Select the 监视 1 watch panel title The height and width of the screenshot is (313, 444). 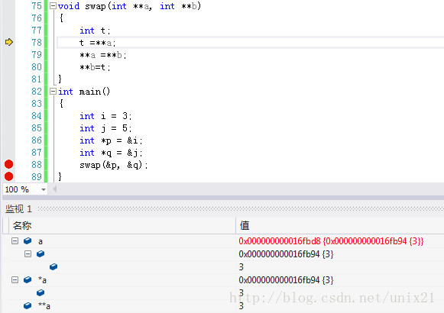click(18, 209)
